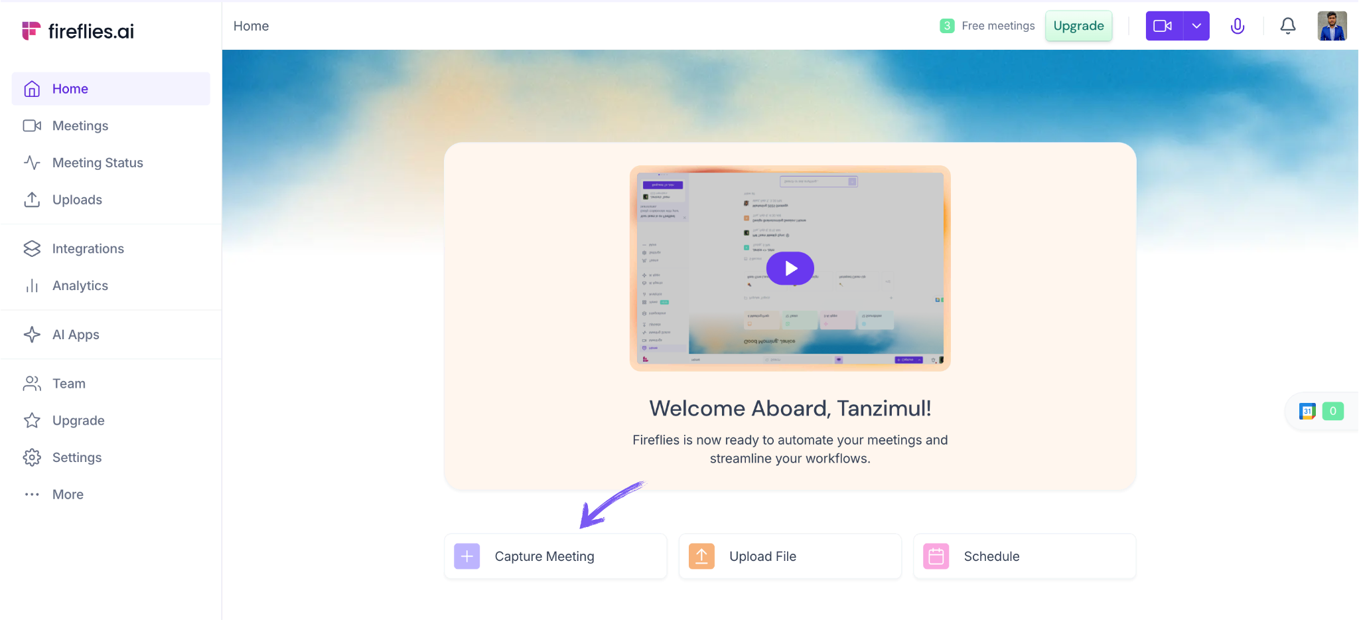Expand the dropdown arrow beside the camera button

coord(1196,26)
